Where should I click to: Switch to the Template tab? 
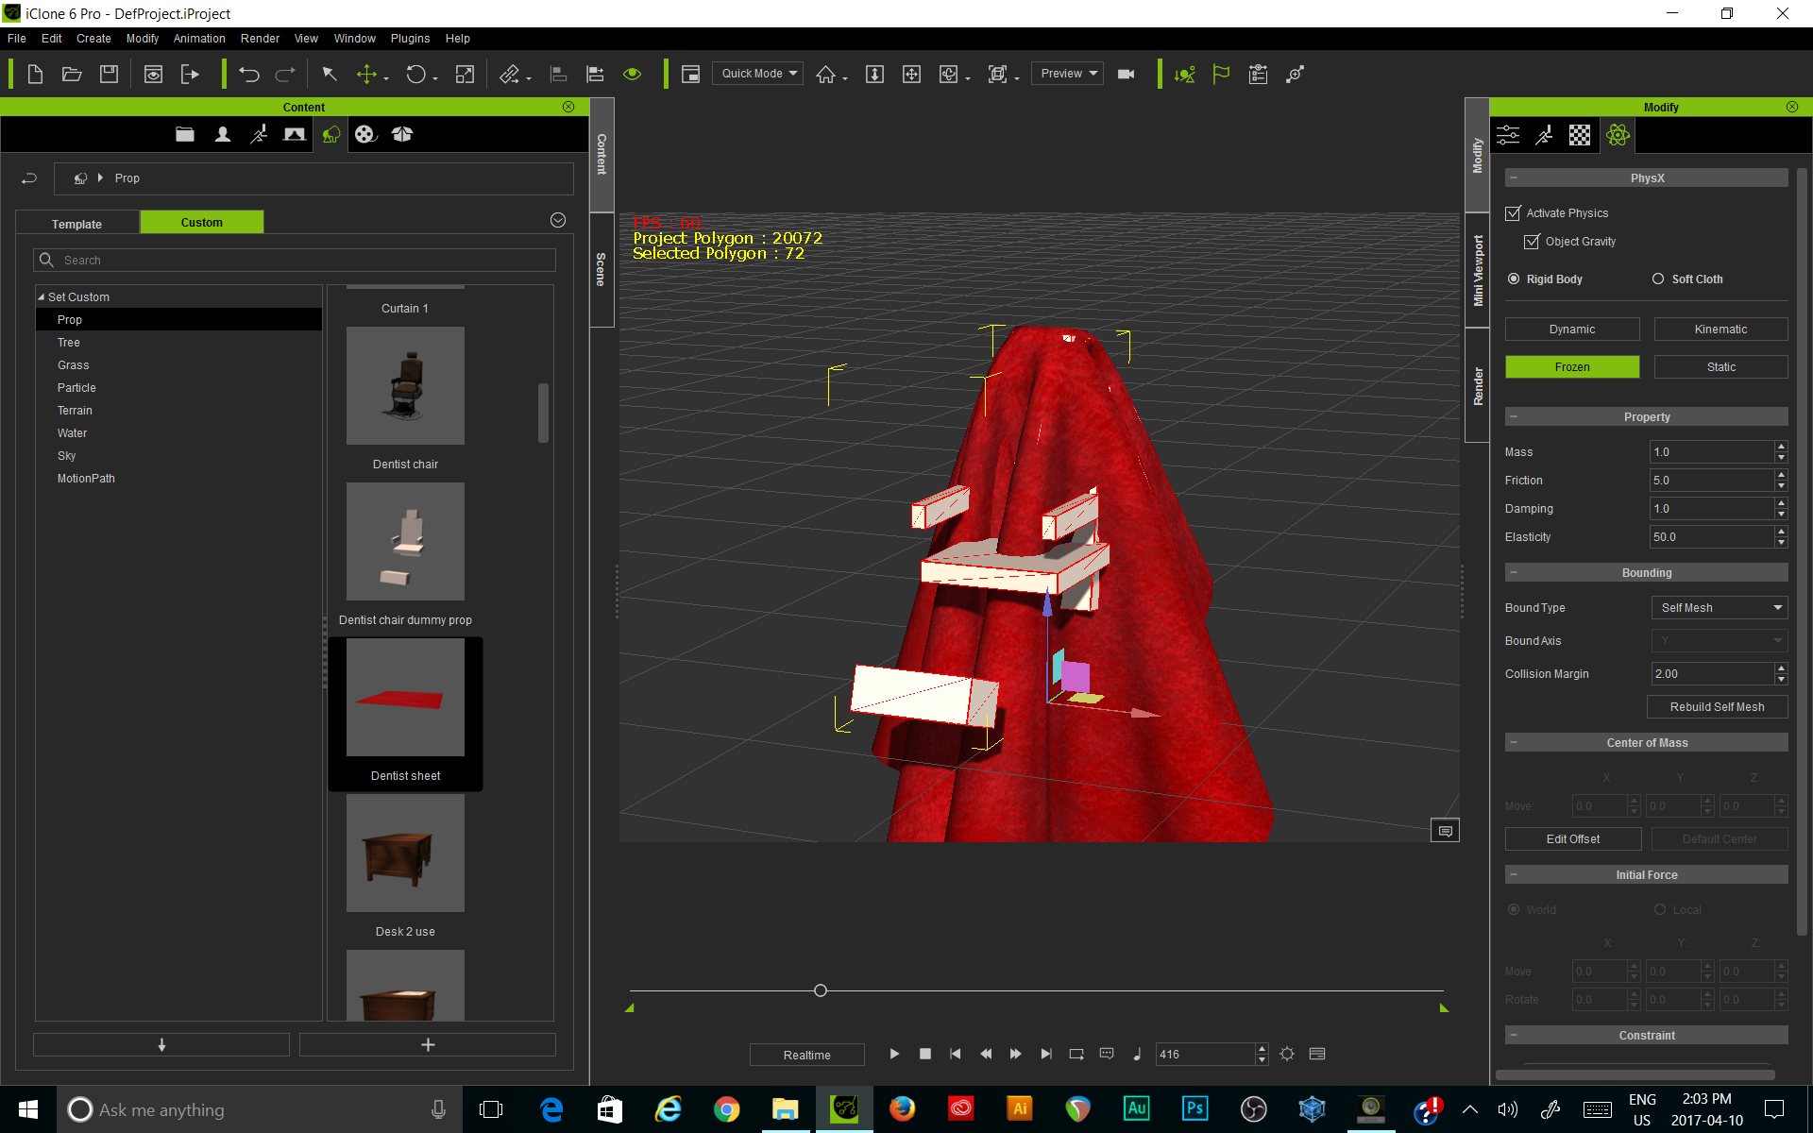pyautogui.click(x=77, y=224)
